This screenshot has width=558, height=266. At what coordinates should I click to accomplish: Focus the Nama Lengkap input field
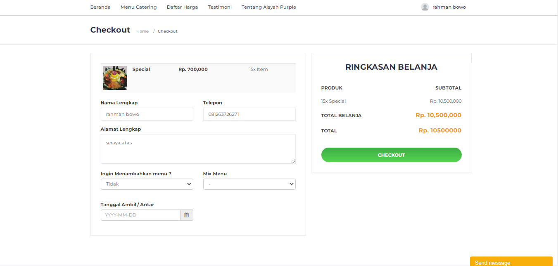pyautogui.click(x=147, y=114)
